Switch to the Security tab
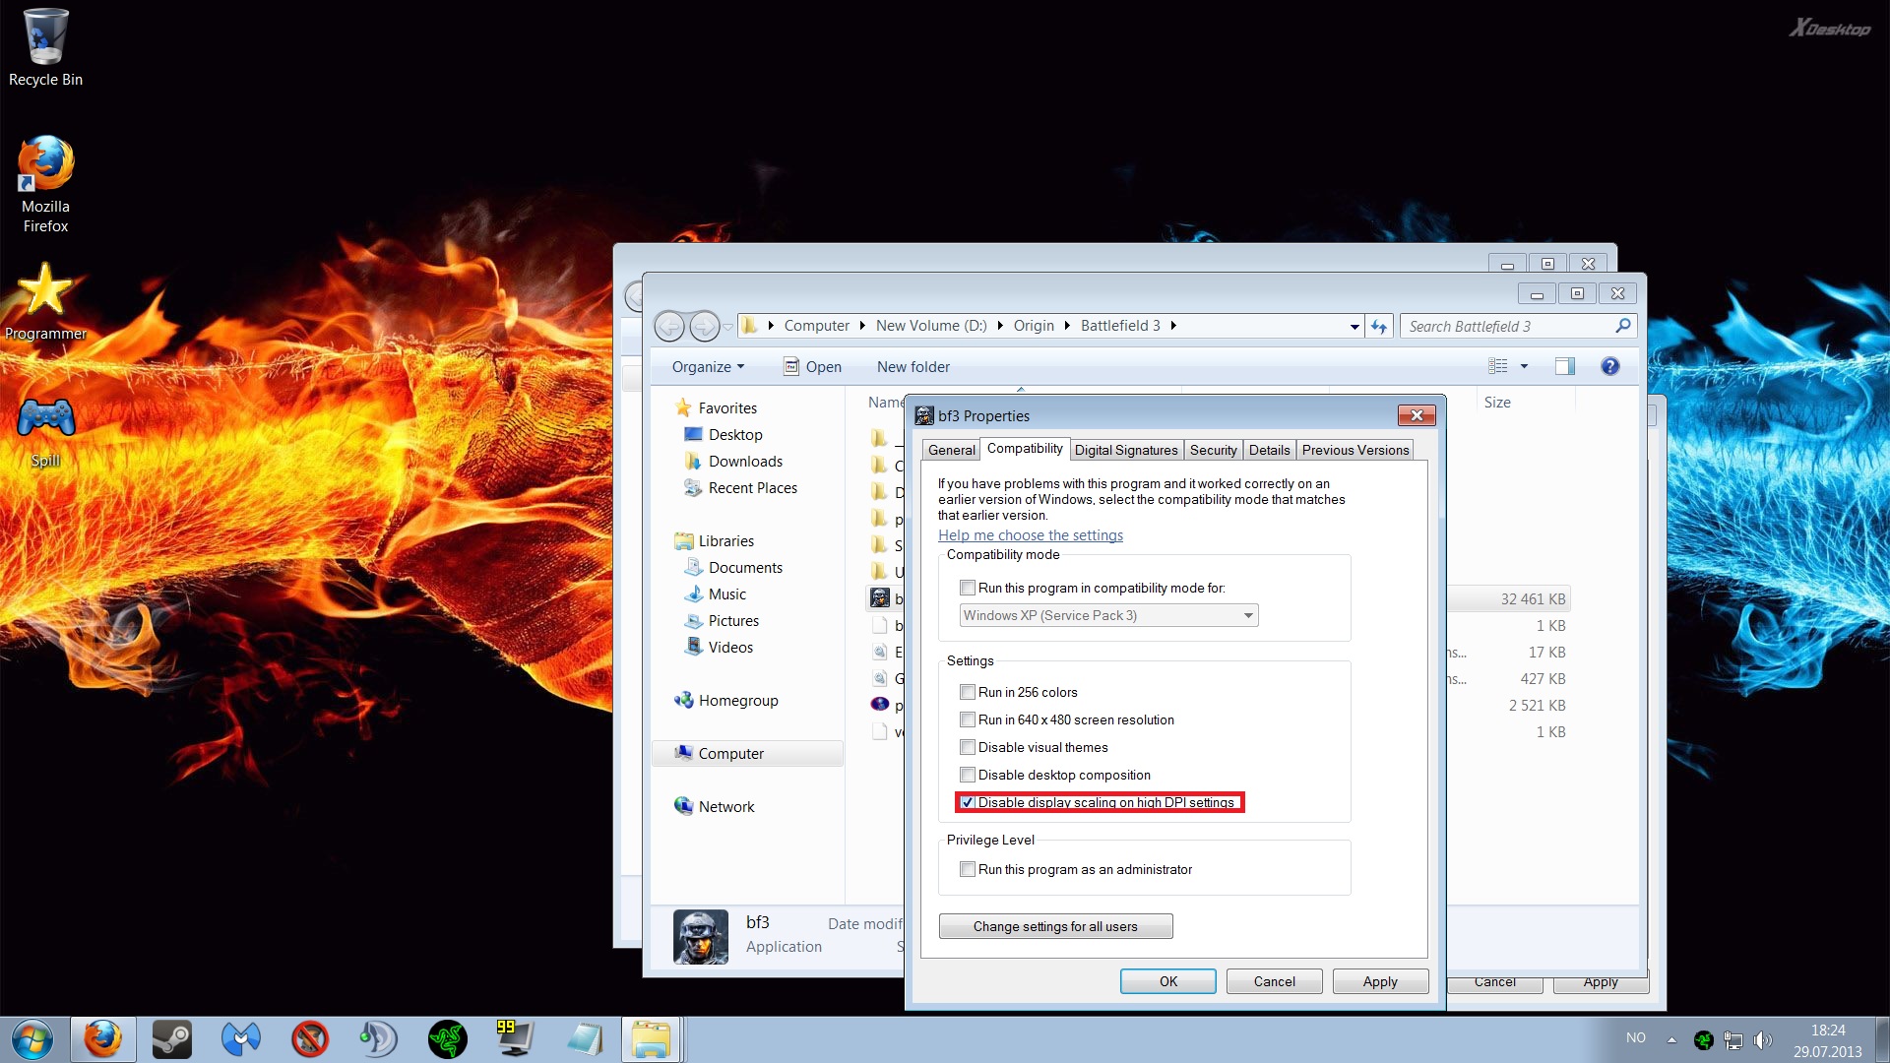Viewport: 1890px width, 1063px height. [x=1213, y=450]
